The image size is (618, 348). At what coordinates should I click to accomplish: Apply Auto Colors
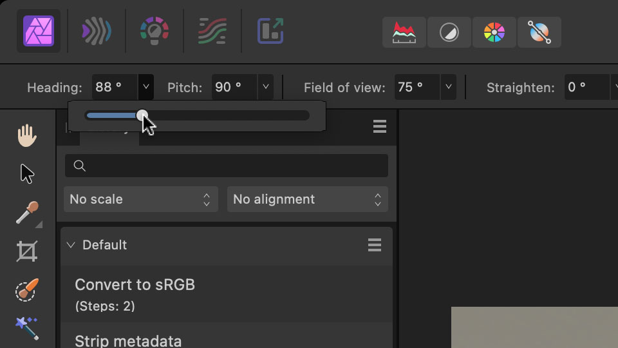coord(494,32)
